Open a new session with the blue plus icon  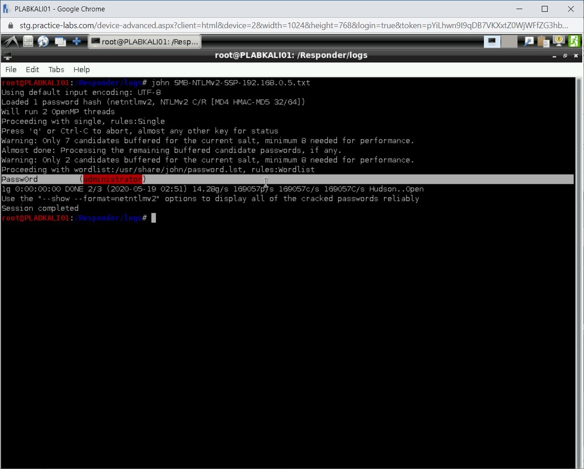76,41
